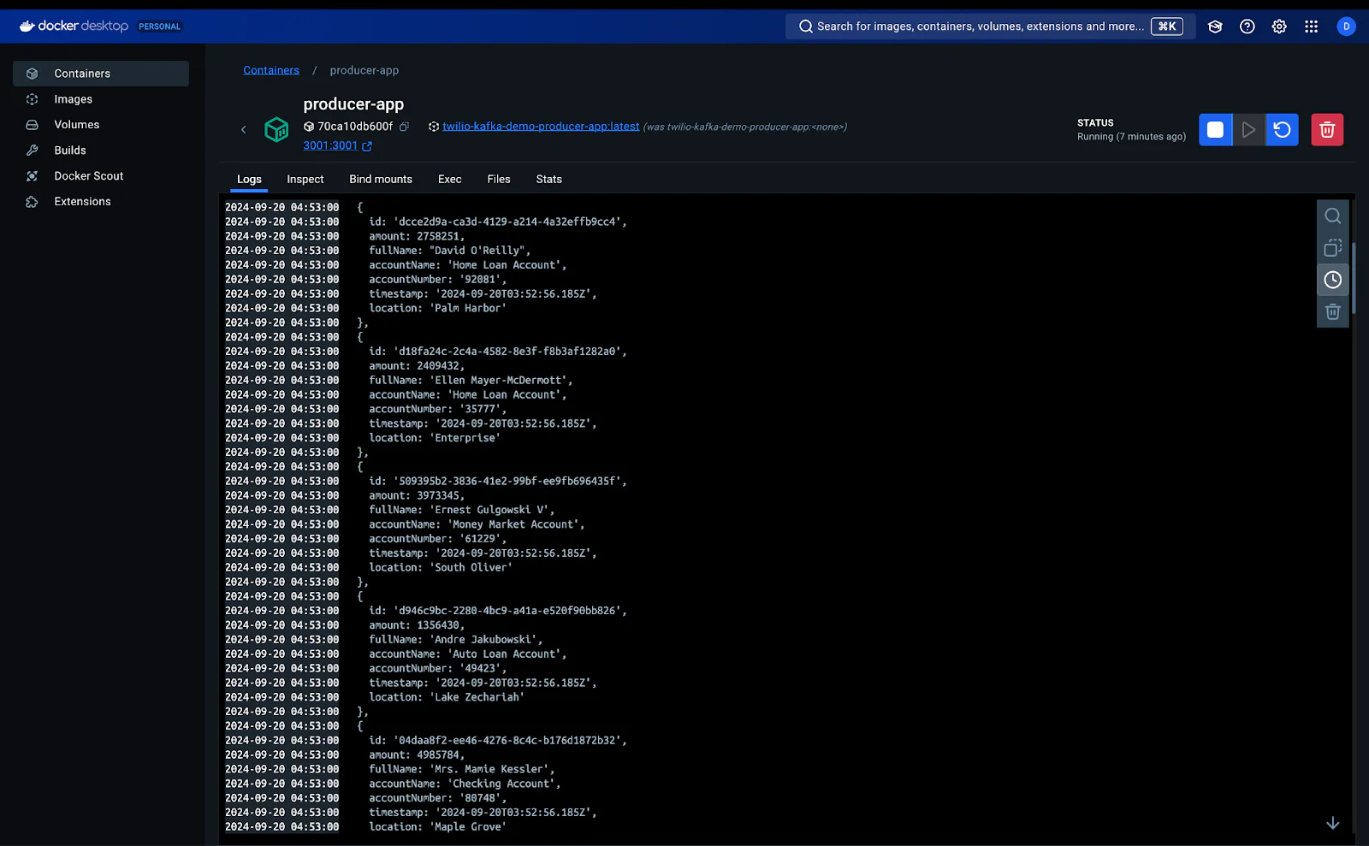Restart the producer-app container
Image resolution: width=1369 pixels, height=846 pixels.
pyautogui.click(x=1282, y=130)
